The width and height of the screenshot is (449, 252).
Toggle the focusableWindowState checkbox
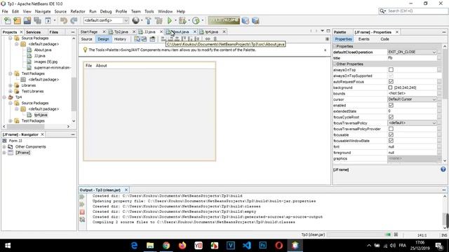click(x=391, y=141)
